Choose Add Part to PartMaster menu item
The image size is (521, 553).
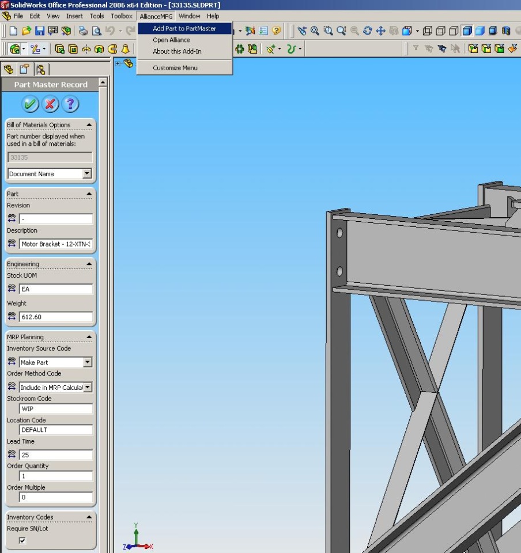184,29
